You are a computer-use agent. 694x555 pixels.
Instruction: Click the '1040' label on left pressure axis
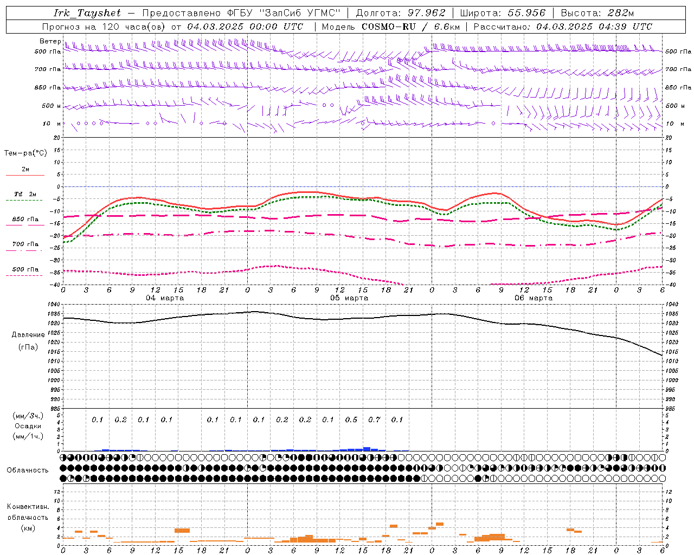click(54, 305)
